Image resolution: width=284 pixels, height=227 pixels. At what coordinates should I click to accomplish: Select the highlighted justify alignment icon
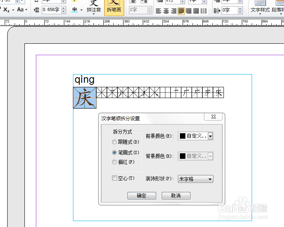coord(181,11)
